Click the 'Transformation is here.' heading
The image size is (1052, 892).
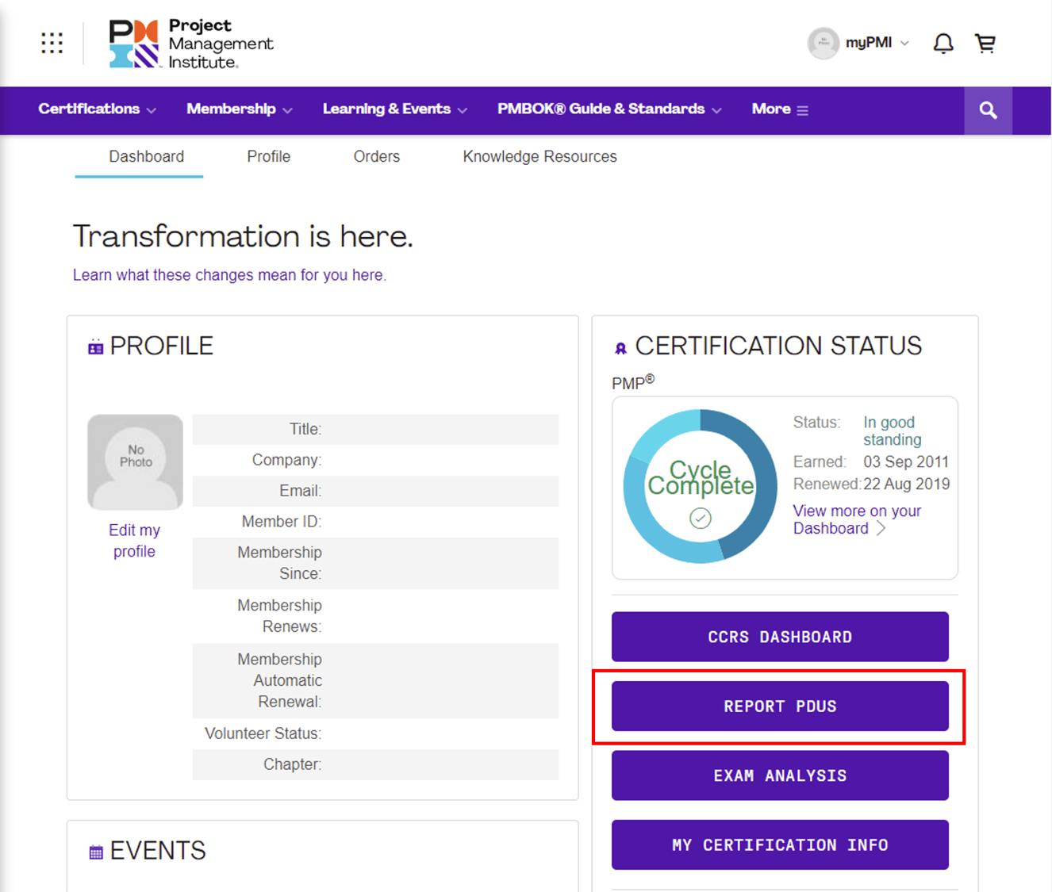coord(243,236)
